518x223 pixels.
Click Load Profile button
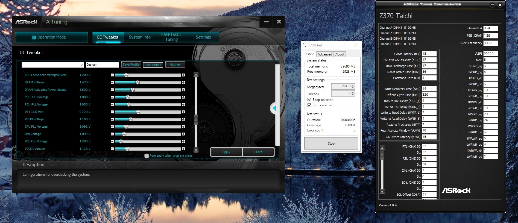tap(153, 65)
